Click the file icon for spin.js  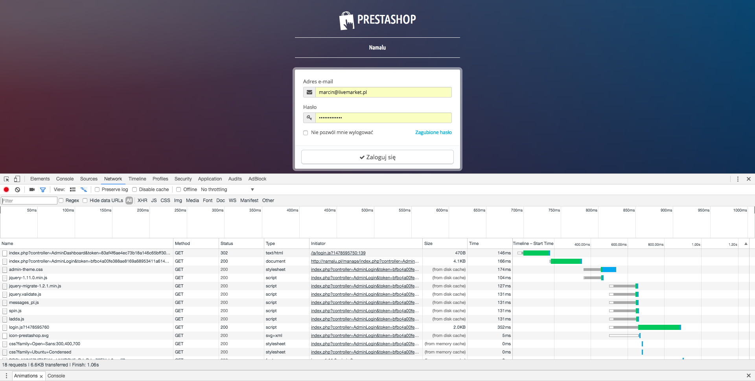coord(5,311)
